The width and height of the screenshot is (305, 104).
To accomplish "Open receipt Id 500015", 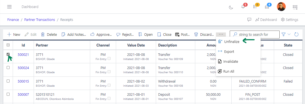I will point(23,81).
